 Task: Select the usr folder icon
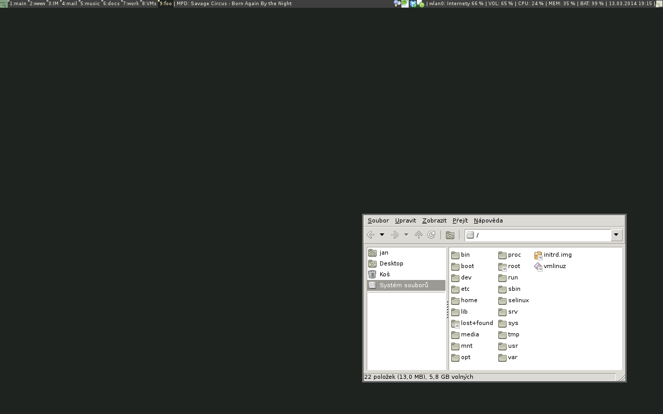click(502, 346)
